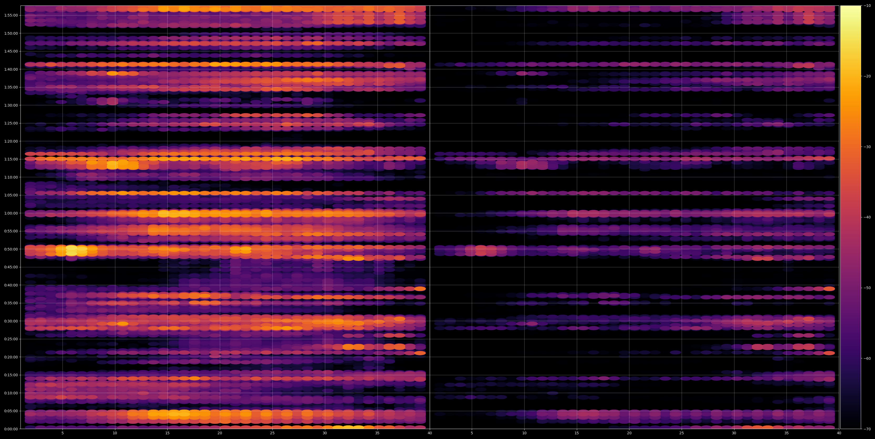Click the inferno colorbar scale
Screen dimensions: 875x439
click(851, 217)
